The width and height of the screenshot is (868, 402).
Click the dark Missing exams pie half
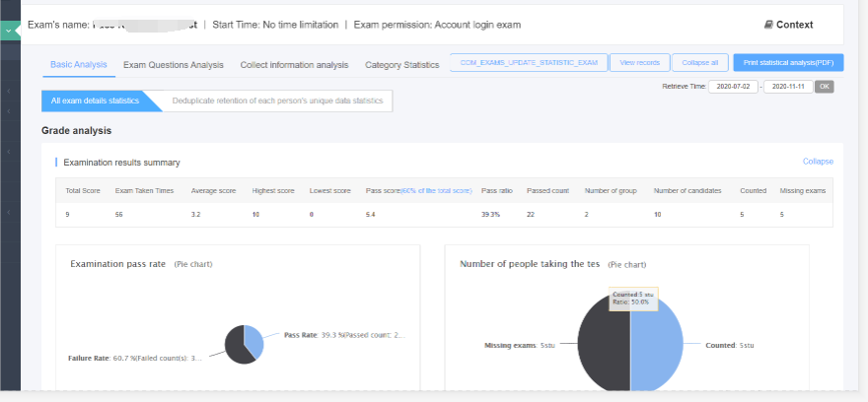click(x=604, y=344)
